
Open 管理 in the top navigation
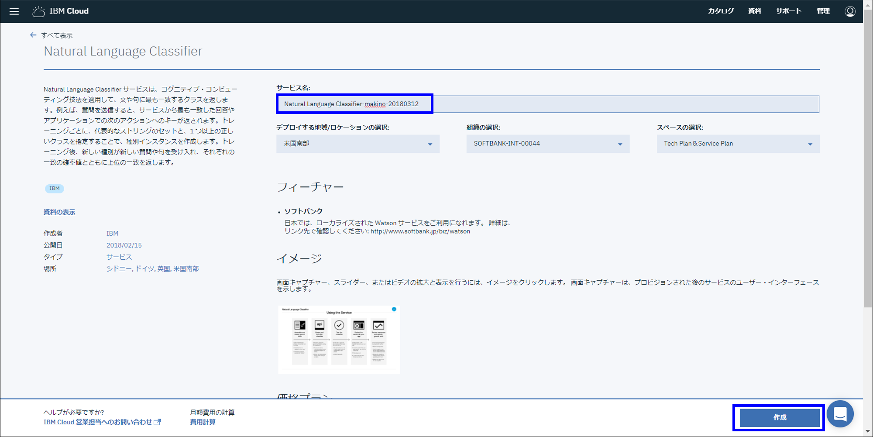coord(823,11)
